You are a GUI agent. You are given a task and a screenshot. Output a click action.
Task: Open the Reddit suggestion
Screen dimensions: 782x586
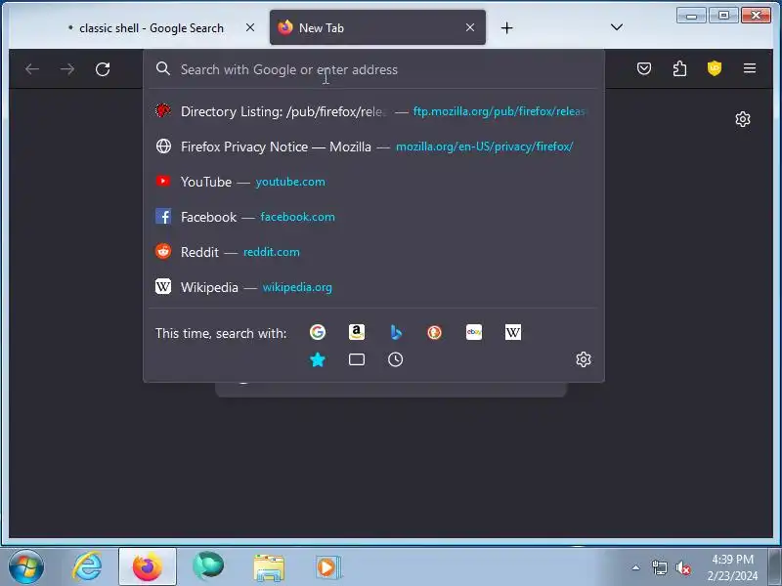point(373,252)
